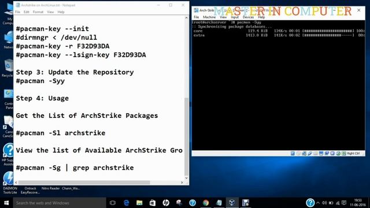Click the hard disk indicator in VirtualBox status bar
Viewport: 370px width, 208px height.
[x=293, y=153]
